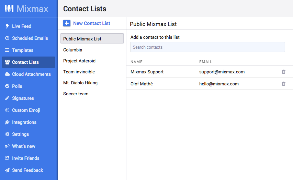Click Send Feedback in sidebar

tap(27, 170)
